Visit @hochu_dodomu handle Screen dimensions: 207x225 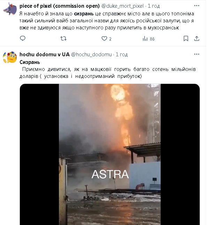(91, 55)
